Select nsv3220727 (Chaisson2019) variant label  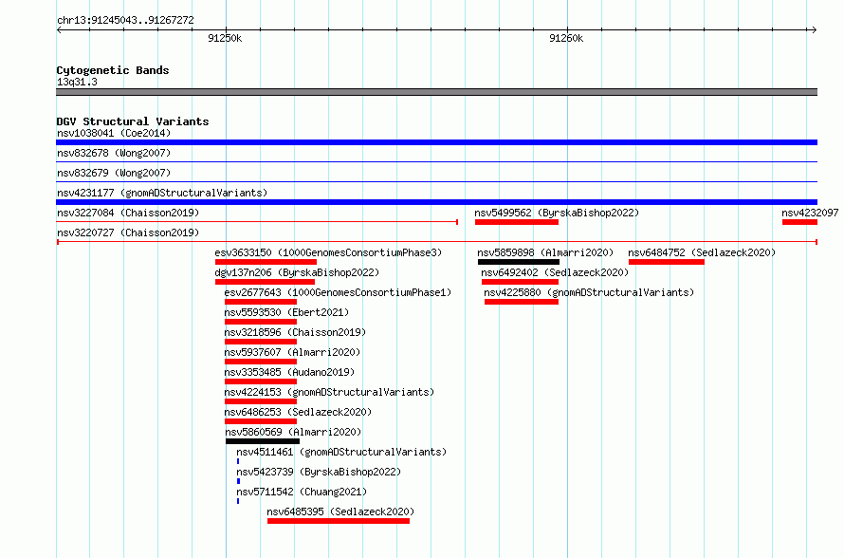coord(128,232)
